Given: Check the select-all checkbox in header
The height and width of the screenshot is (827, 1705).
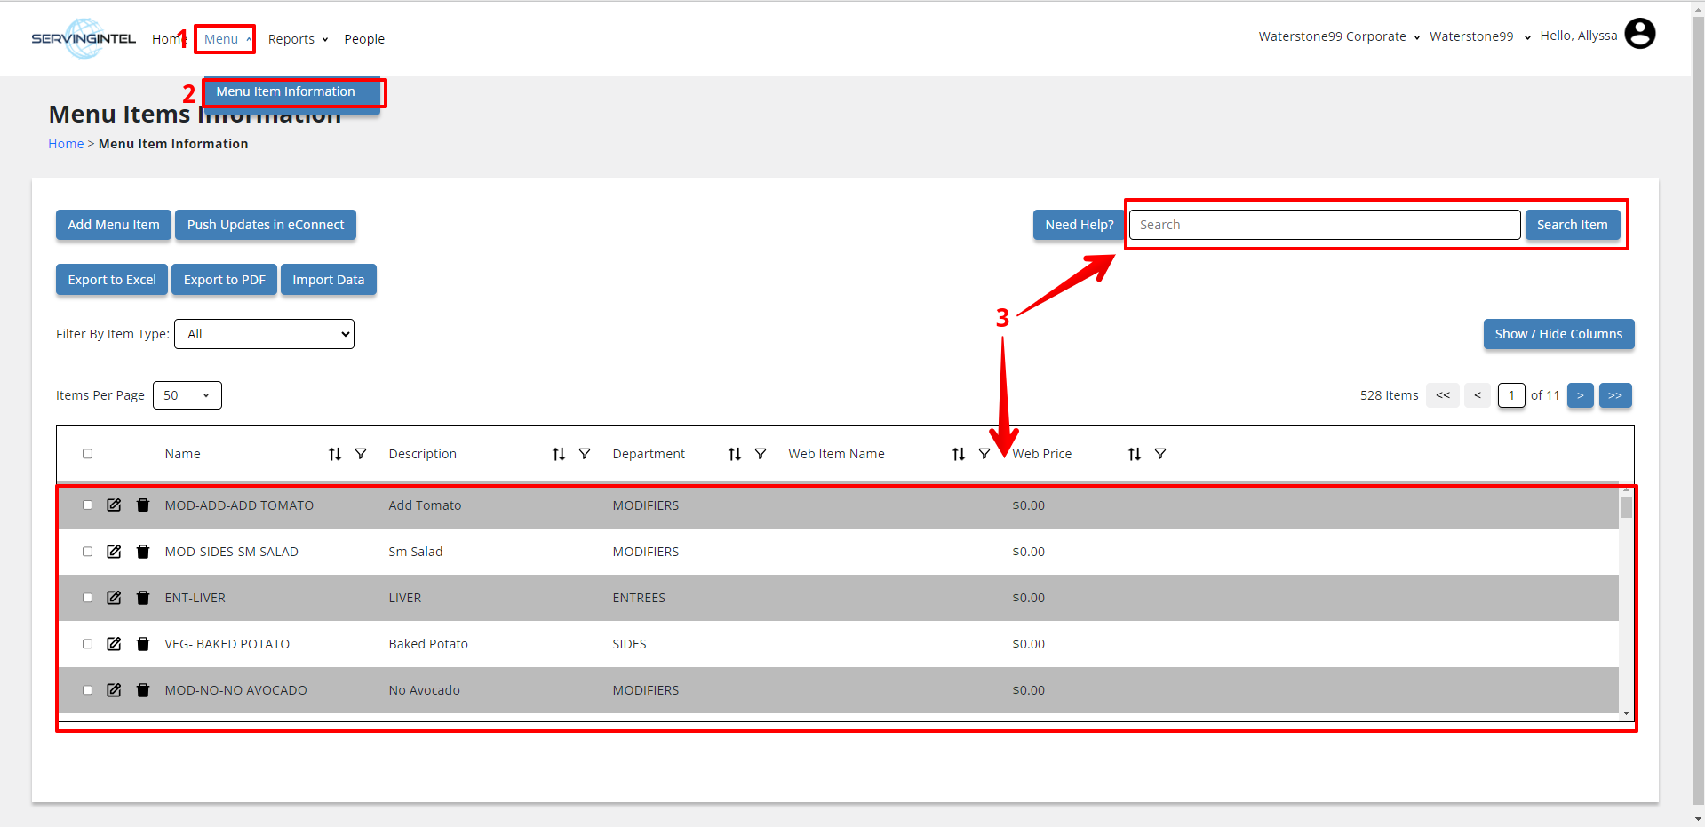Looking at the screenshot, I should click(87, 454).
